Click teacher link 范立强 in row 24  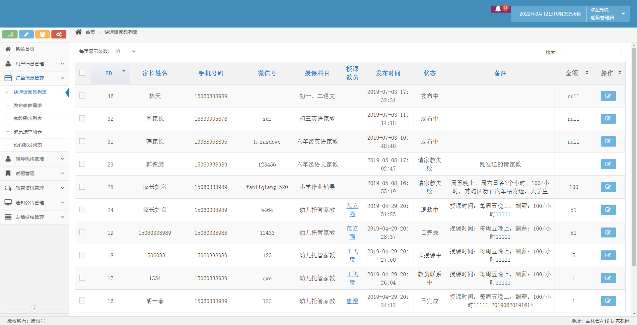352,210
